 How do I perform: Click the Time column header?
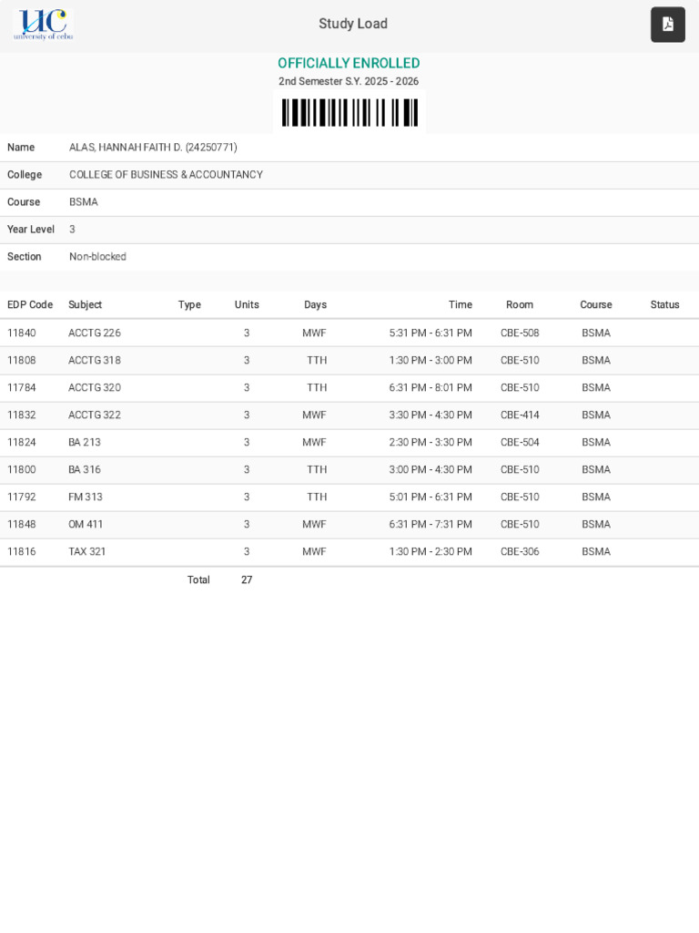[x=460, y=304]
